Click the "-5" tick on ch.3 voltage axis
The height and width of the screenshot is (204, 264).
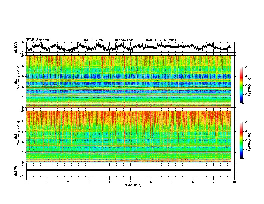pyautogui.click(x=22, y=176)
